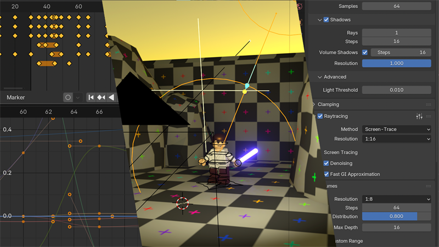Click the Light Threshold value field
This screenshot has height=247, width=439.
396,90
